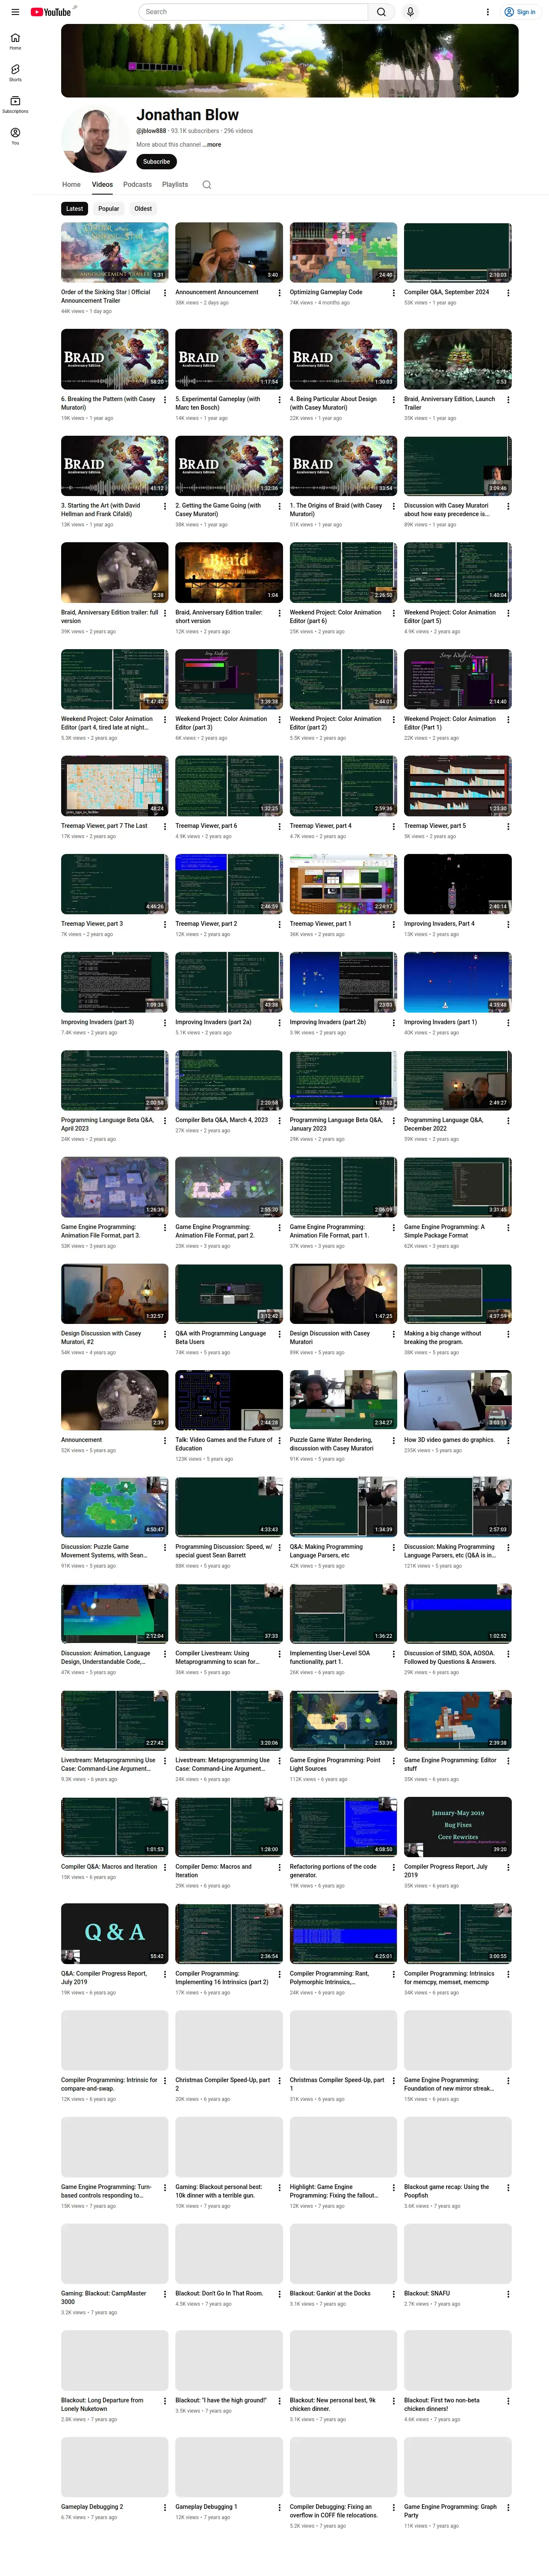Expand channel description with ...more

[x=212, y=145]
